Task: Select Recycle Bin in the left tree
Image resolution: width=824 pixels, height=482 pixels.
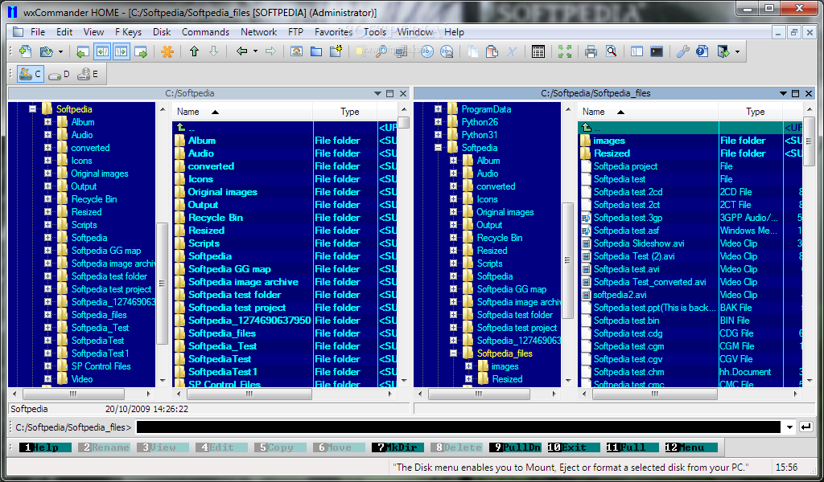Action: (x=94, y=199)
